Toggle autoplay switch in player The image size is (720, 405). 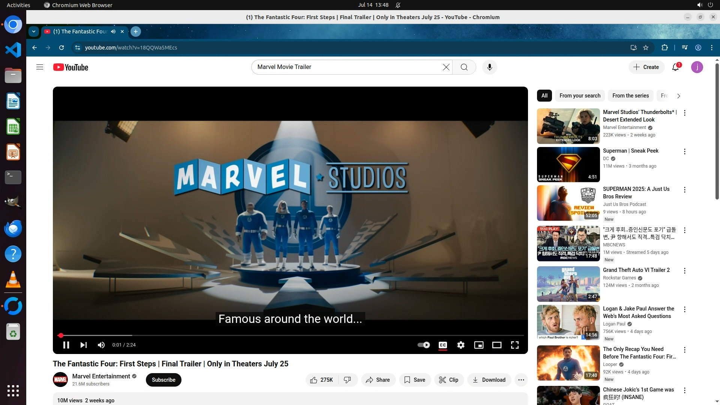(424, 345)
